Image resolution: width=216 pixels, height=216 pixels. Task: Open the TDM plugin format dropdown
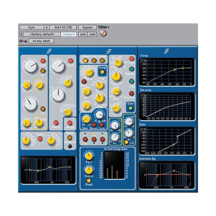pyautogui.click(x=104, y=27)
